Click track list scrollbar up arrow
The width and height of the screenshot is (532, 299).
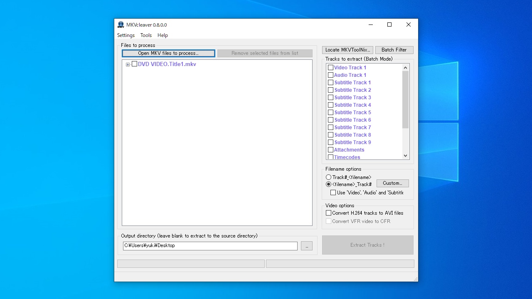pos(406,67)
